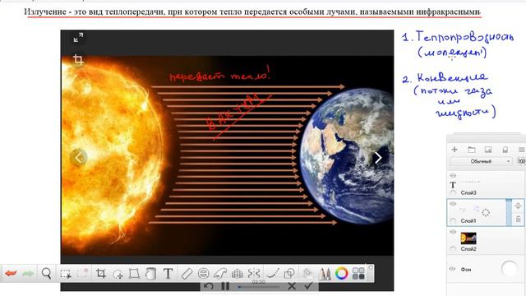Pick the Distort transform tool

134,274
